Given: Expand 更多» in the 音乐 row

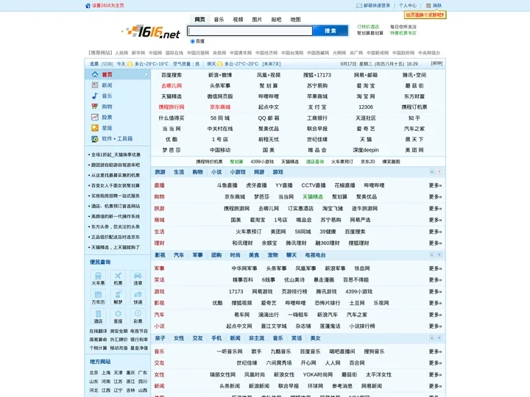Looking at the screenshot, I should (435, 351).
